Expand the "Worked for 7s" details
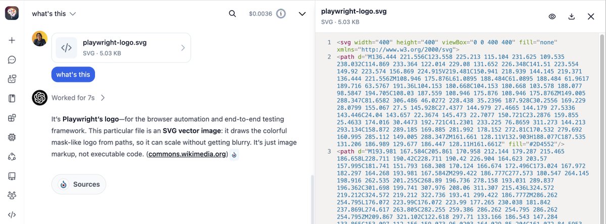Viewport: 606px width, 224px height. (x=78, y=98)
